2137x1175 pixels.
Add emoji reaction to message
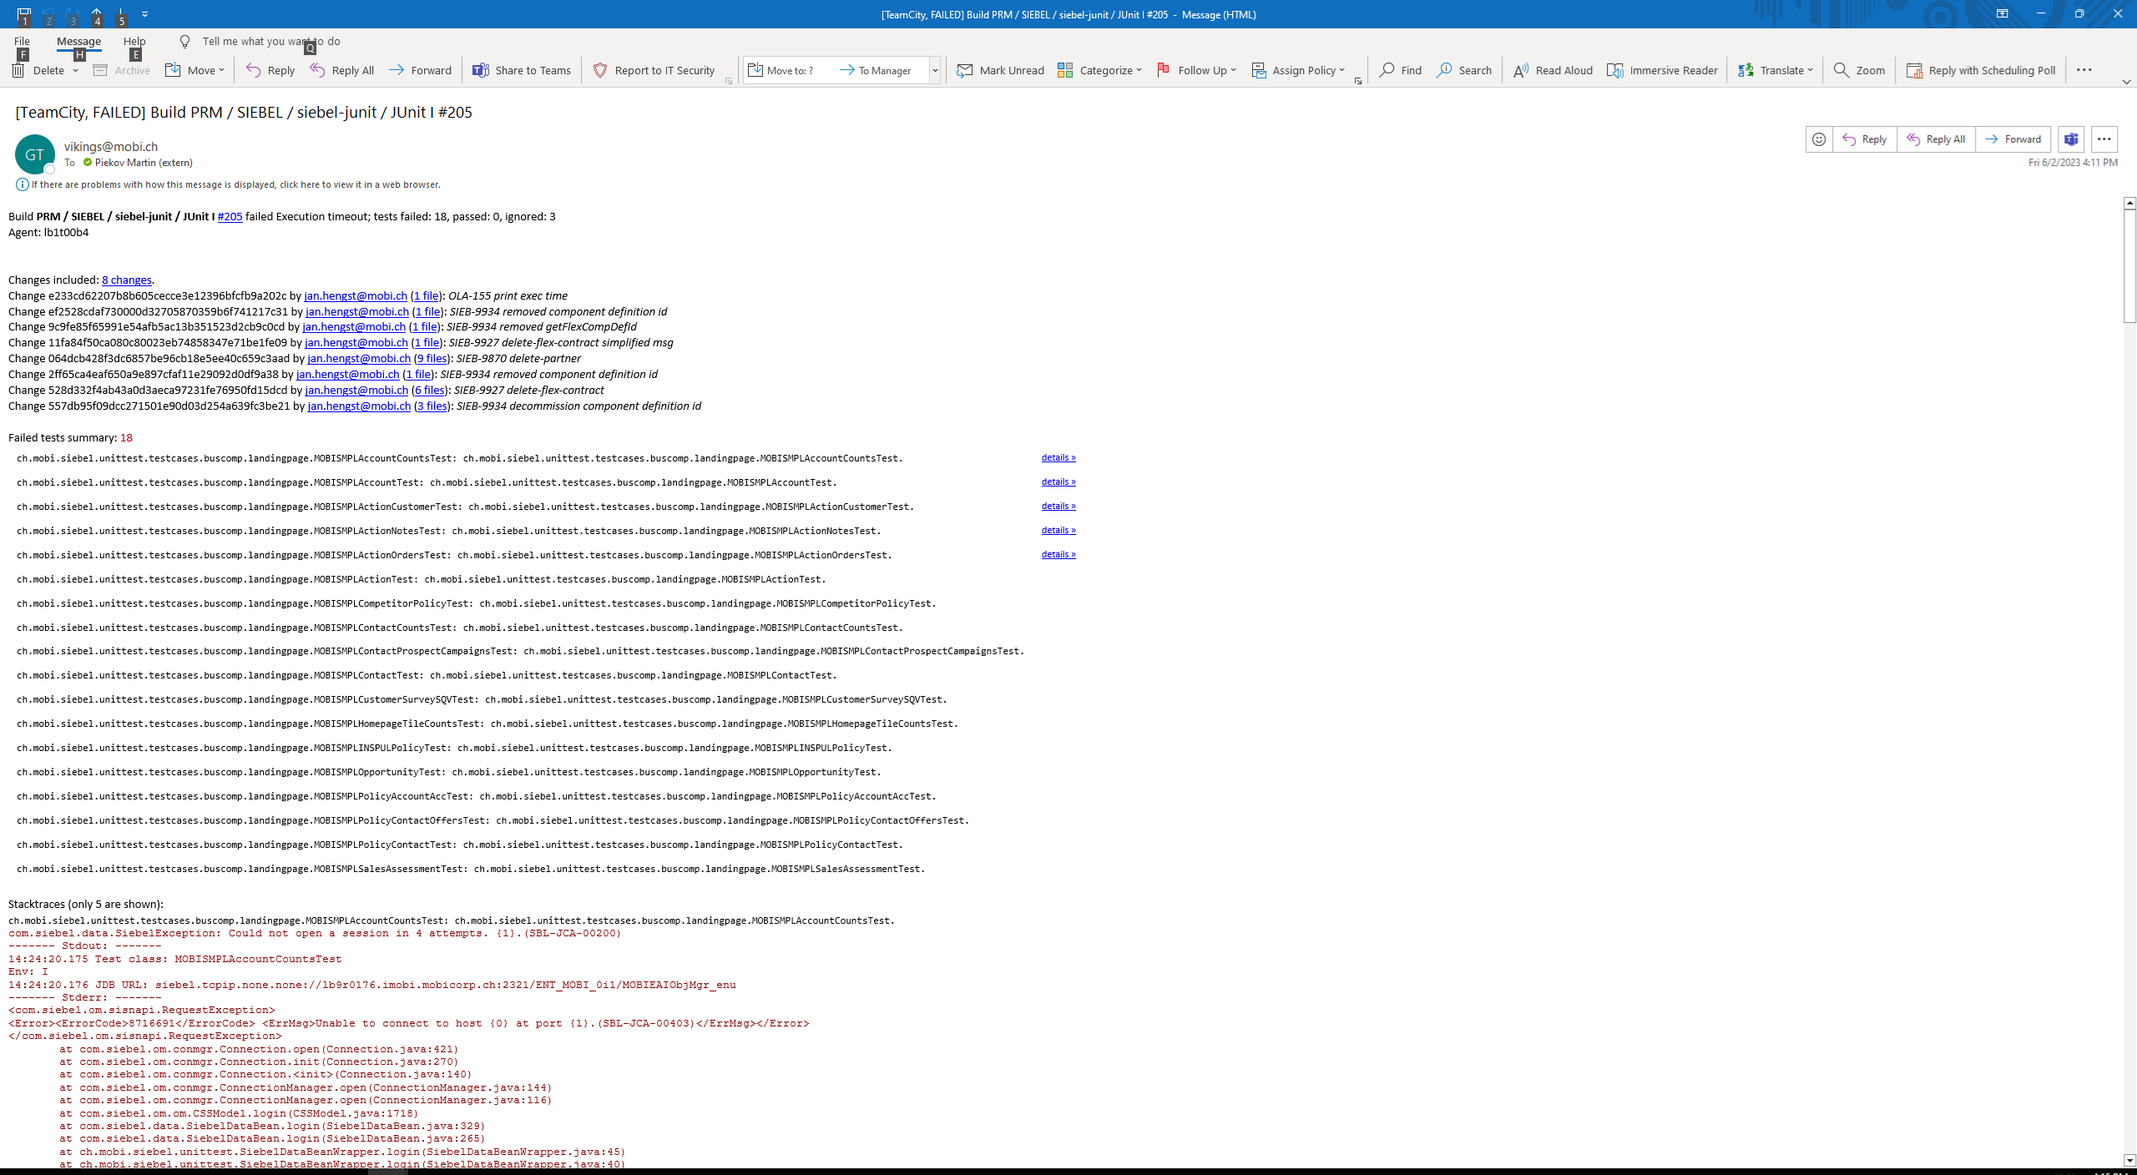1819,139
